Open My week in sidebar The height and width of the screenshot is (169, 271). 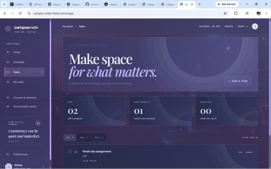25,82
